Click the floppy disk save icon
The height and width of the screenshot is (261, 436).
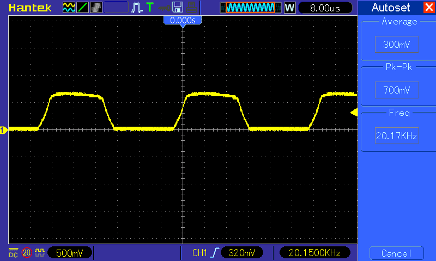178,8
